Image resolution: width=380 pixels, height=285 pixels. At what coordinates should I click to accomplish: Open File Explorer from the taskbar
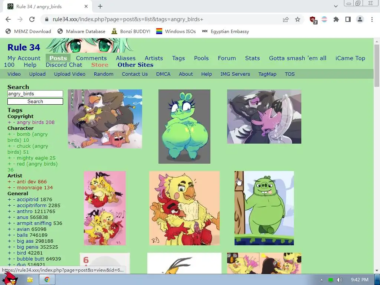(x=30, y=280)
